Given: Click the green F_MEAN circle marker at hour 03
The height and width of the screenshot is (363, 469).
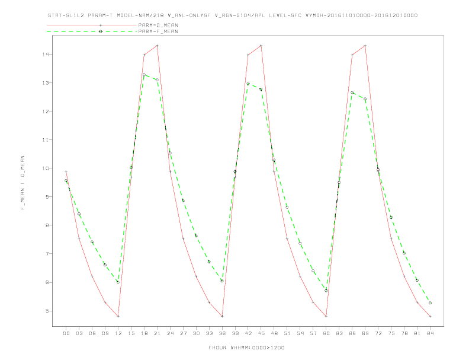Looking at the screenshot, I should [x=79, y=214].
